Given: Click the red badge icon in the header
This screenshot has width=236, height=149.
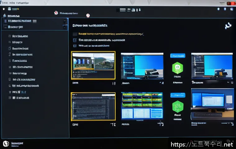Looking at the screenshot, I should point(56,13).
